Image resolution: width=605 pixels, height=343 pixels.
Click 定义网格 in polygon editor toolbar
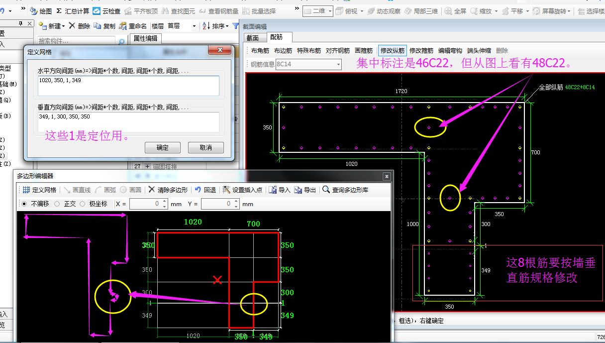[x=39, y=190]
